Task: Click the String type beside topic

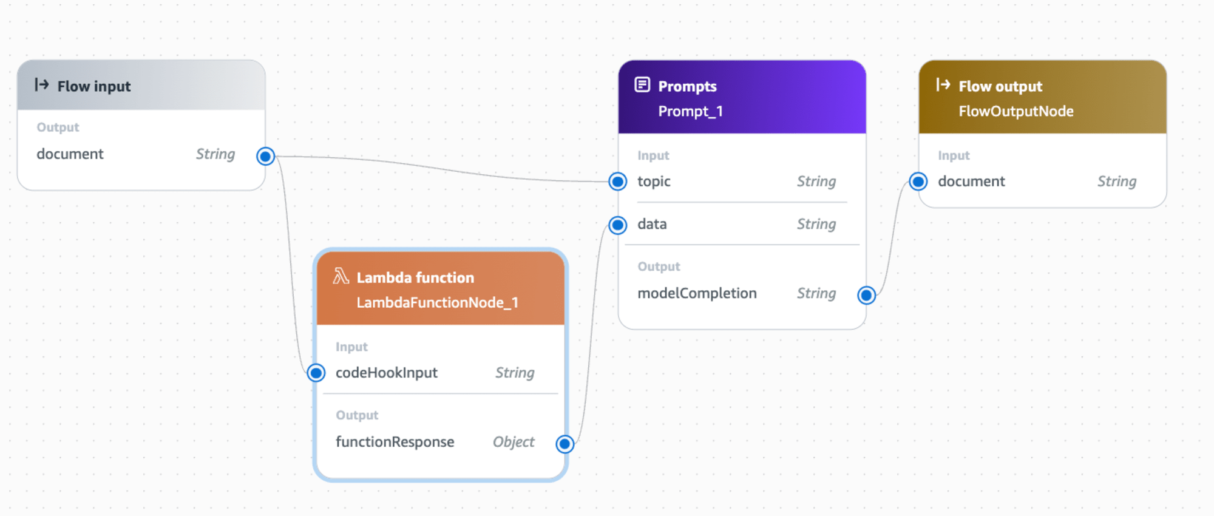Action: (816, 182)
